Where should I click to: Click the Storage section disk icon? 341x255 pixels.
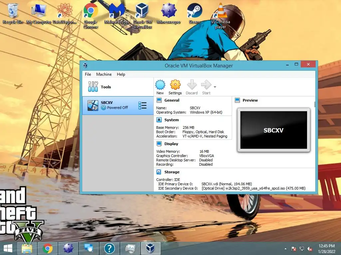[159, 172]
